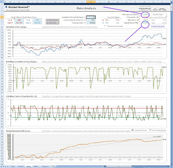Click the Market Rewind logo arrow icon
The image size is (173, 168).
pos(6,7)
